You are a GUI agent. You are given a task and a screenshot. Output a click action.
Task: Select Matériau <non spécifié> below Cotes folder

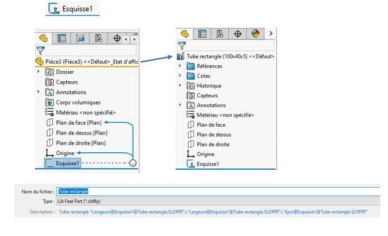pyautogui.click(x=225, y=115)
